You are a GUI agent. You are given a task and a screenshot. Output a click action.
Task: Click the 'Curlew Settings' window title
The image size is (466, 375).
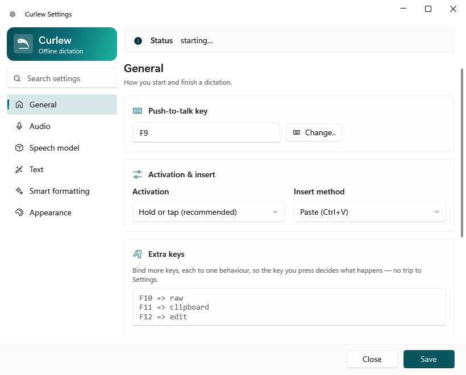48,14
